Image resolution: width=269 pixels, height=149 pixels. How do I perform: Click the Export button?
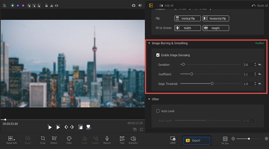pyautogui.click(x=197, y=140)
